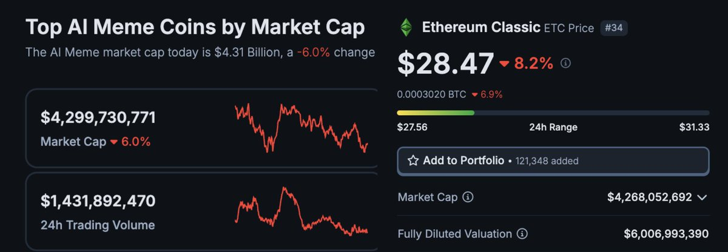
Task: Click the Ethereum Classic logo icon
Action: tap(405, 27)
